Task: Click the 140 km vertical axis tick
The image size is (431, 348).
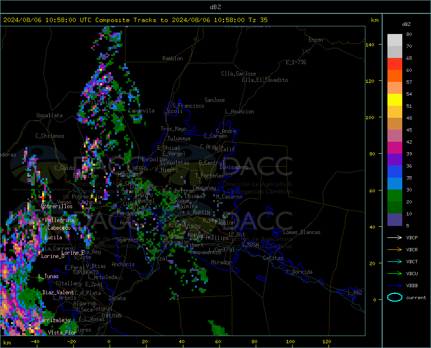Action: click(x=370, y=45)
